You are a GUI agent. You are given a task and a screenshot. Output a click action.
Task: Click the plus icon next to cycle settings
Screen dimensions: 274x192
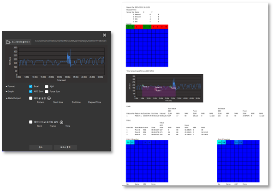point(49,98)
